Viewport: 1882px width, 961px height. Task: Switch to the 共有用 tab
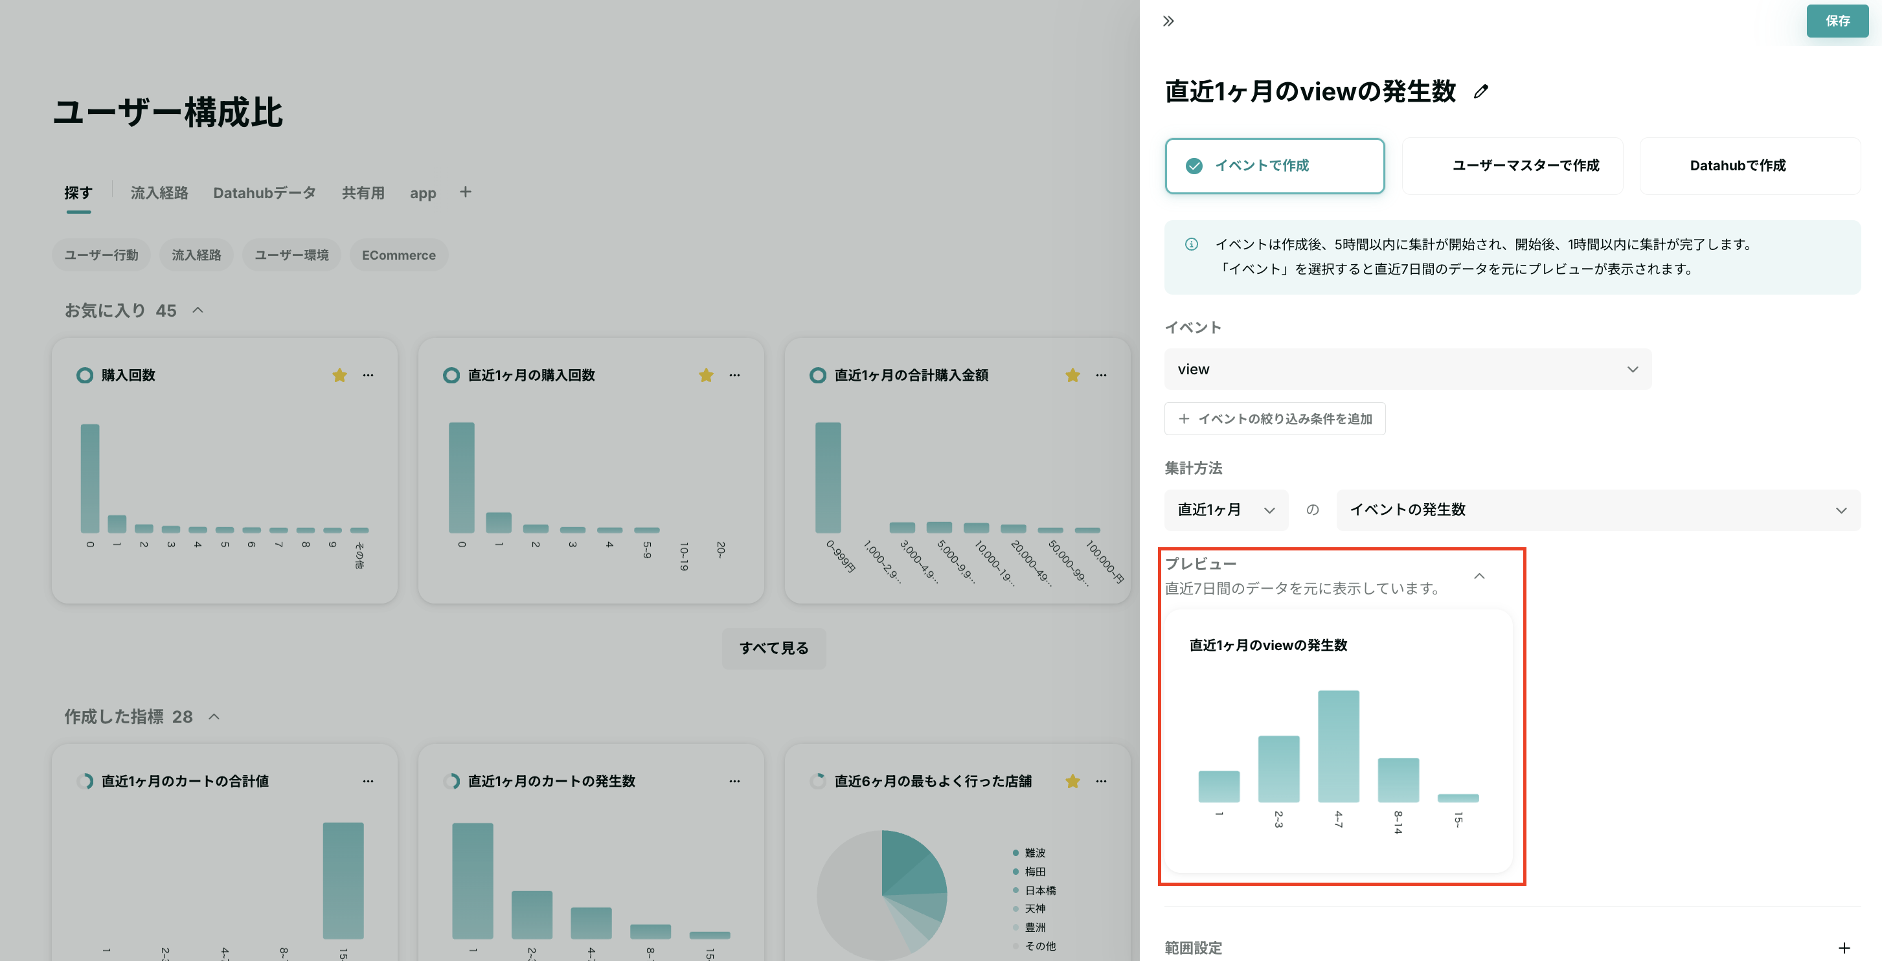pos(363,193)
